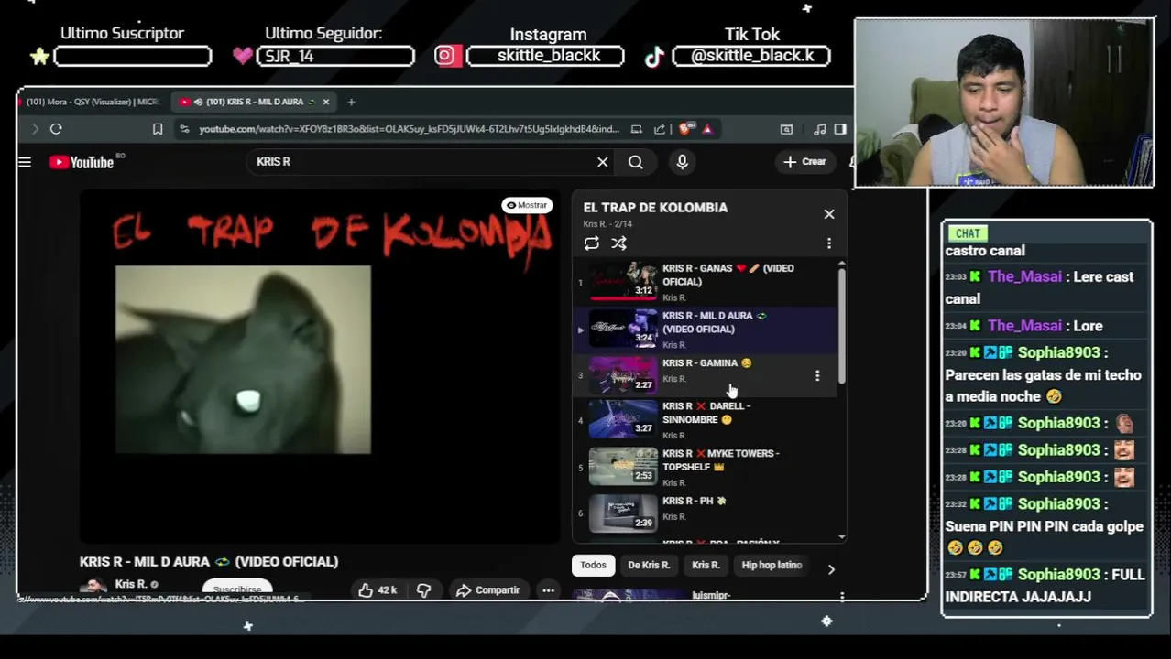Click the TOPSHELF video thumbnail
Viewport: 1171px width, 659px height.
point(623,467)
